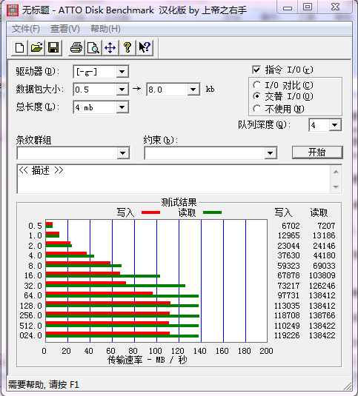Click the window resize grip corner
This screenshot has width=358, height=396.
coord(348,386)
